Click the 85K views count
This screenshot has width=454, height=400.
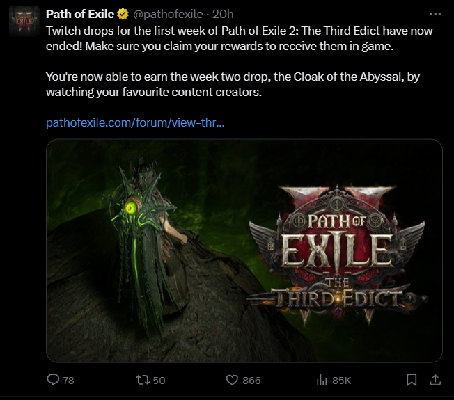pos(342,381)
